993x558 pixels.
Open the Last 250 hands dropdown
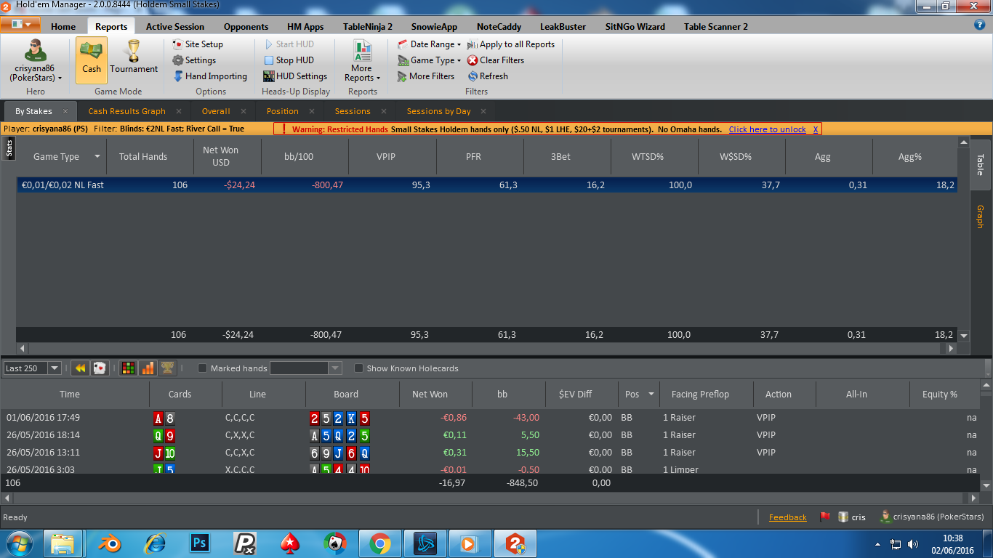(x=54, y=368)
